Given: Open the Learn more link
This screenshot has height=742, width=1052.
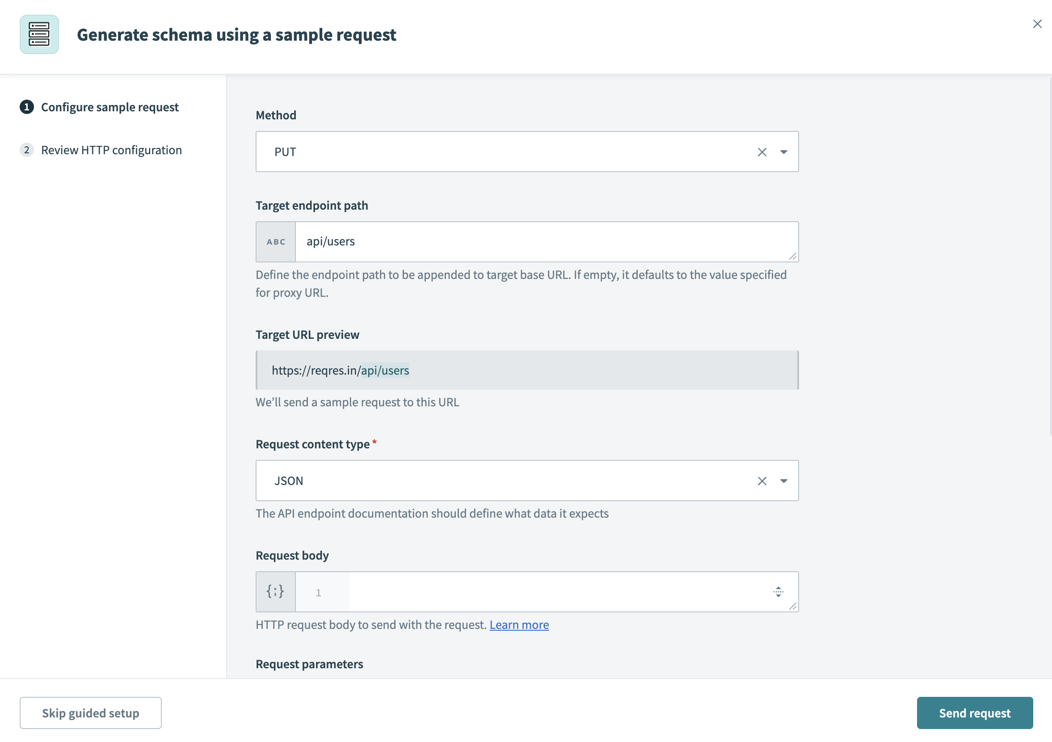Looking at the screenshot, I should (519, 625).
